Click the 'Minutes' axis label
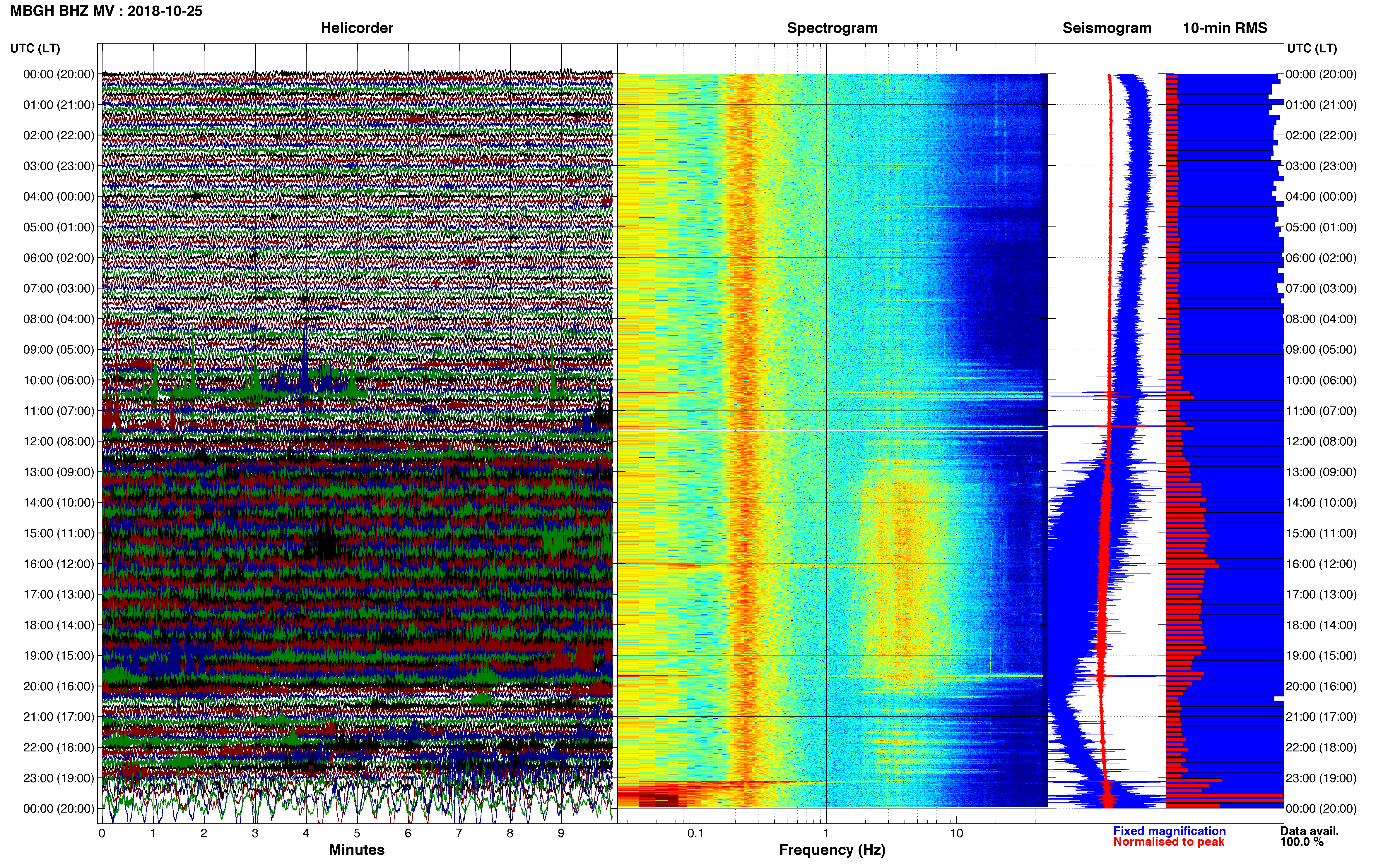 click(x=356, y=850)
